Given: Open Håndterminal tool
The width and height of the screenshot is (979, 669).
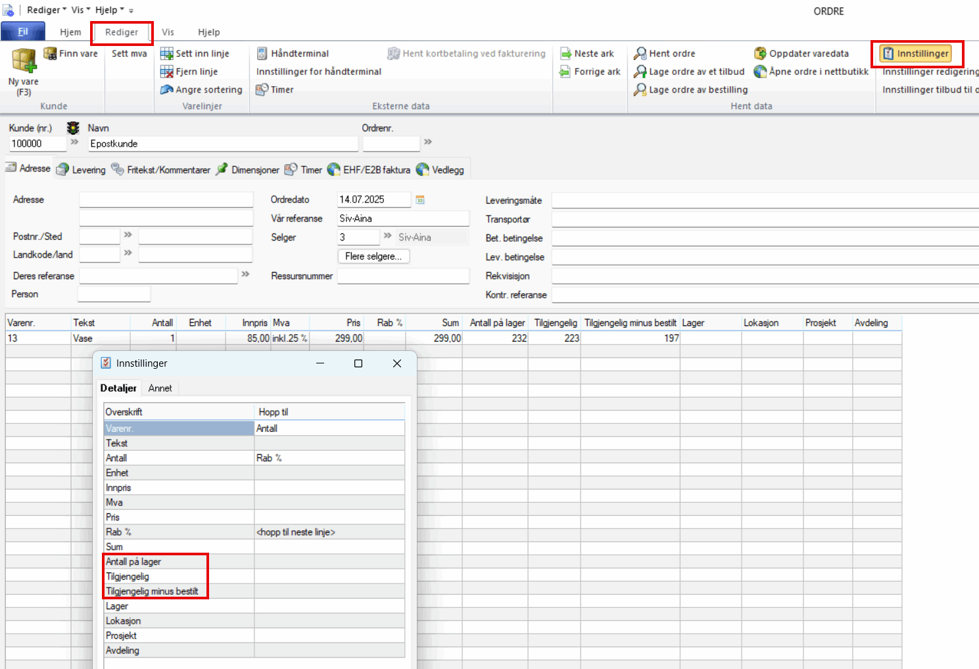Looking at the screenshot, I should pyautogui.click(x=293, y=53).
